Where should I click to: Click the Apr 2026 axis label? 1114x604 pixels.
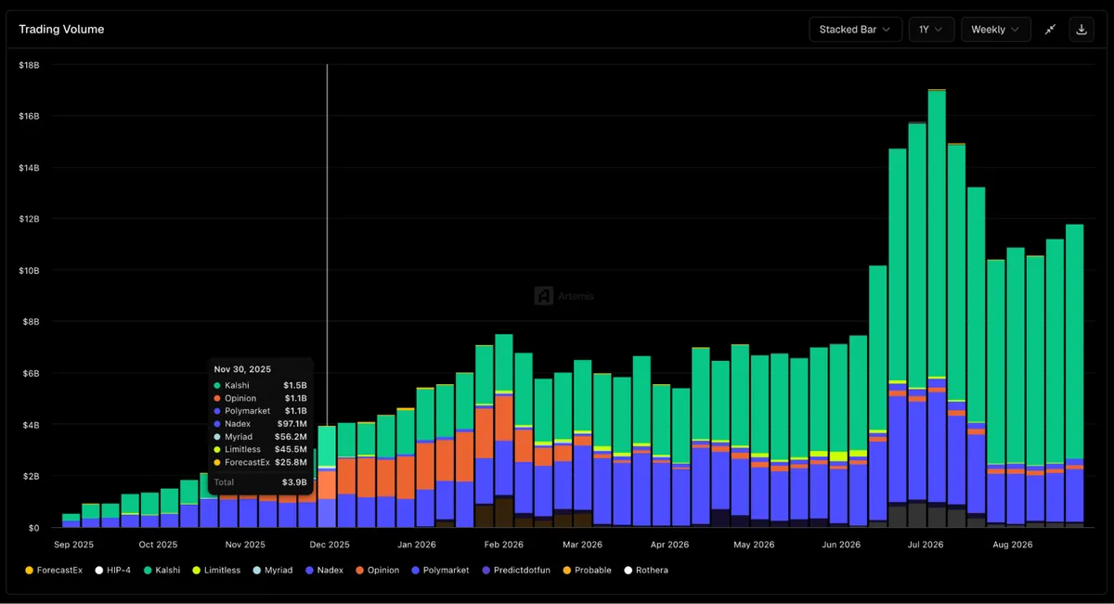[670, 545]
